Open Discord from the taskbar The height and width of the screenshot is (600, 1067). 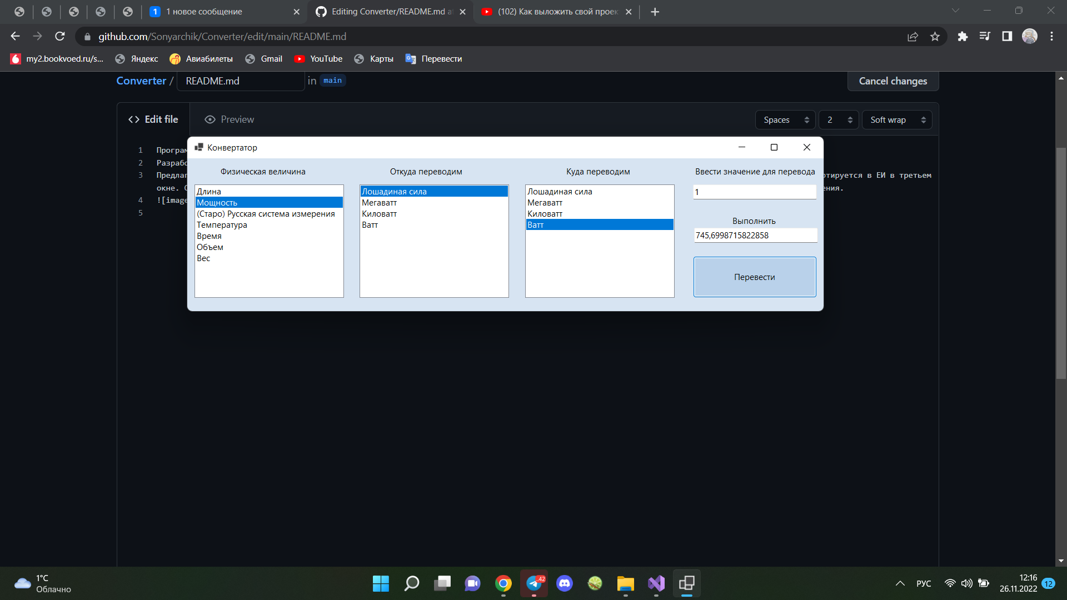coord(565,583)
